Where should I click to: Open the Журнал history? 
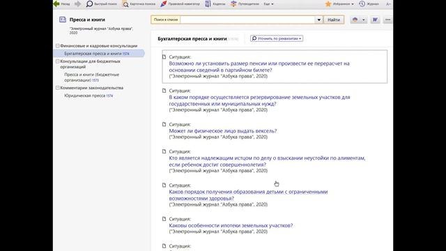coord(369,4)
